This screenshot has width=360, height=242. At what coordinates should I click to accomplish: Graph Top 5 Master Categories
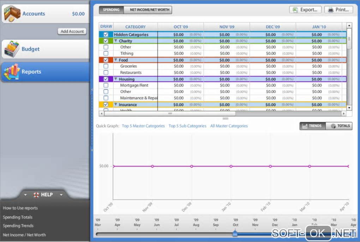[143, 126]
